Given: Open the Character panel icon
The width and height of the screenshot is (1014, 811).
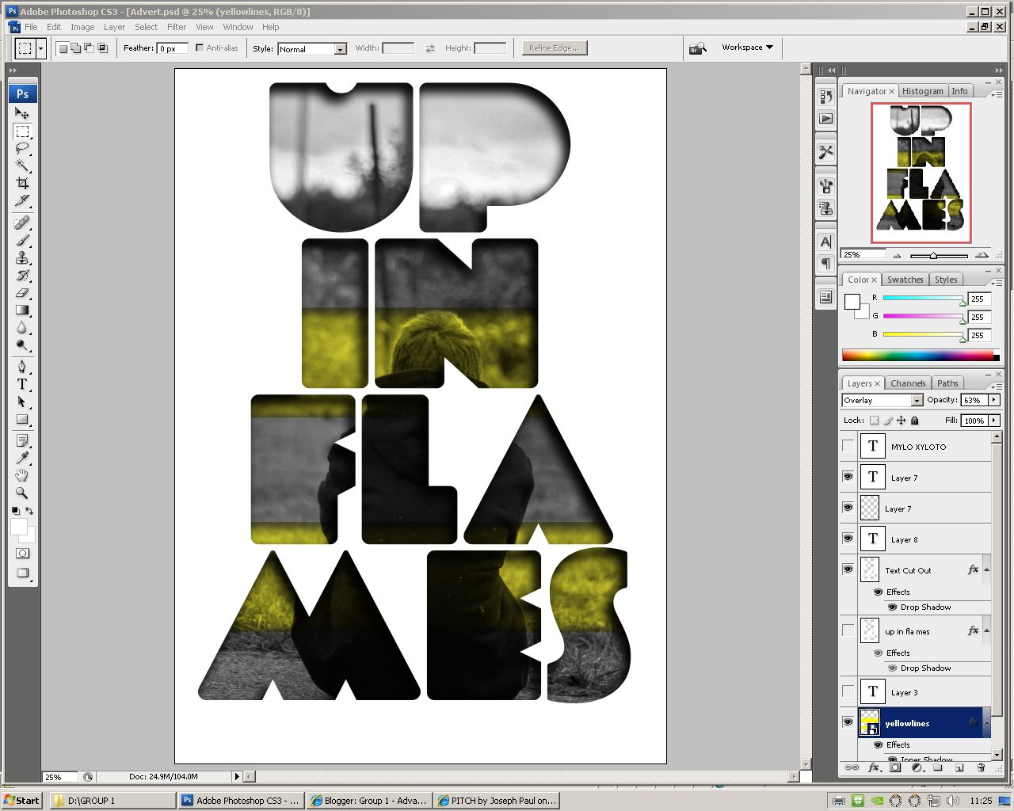Looking at the screenshot, I should tap(825, 242).
